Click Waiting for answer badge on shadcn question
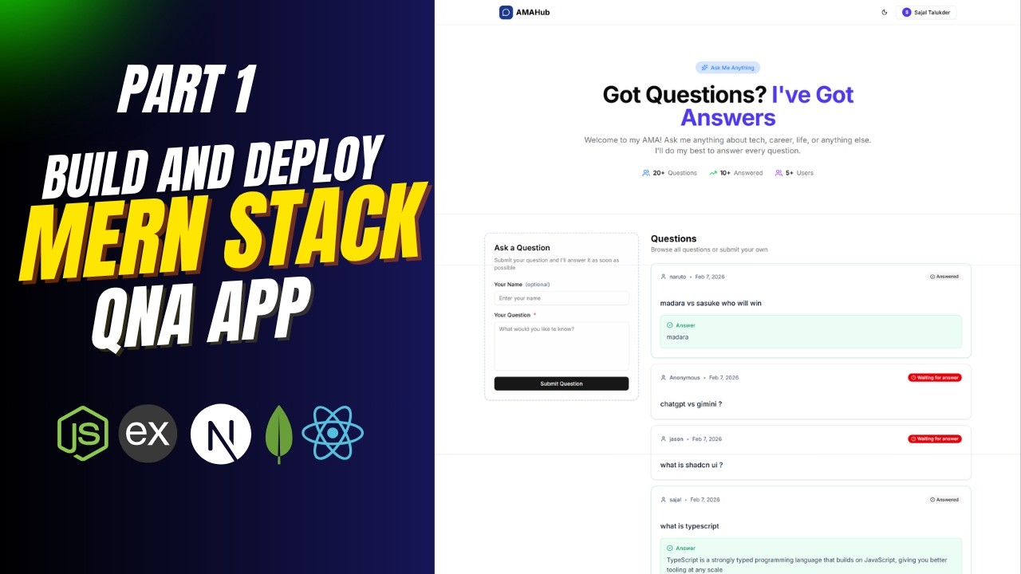1021x574 pixels. click(935, 439)
